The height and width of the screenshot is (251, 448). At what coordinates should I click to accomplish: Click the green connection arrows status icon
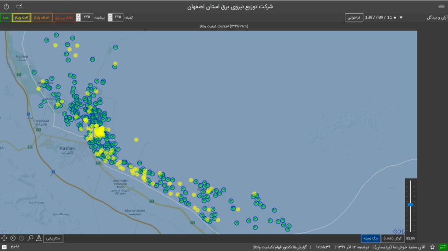coord(442,247)
